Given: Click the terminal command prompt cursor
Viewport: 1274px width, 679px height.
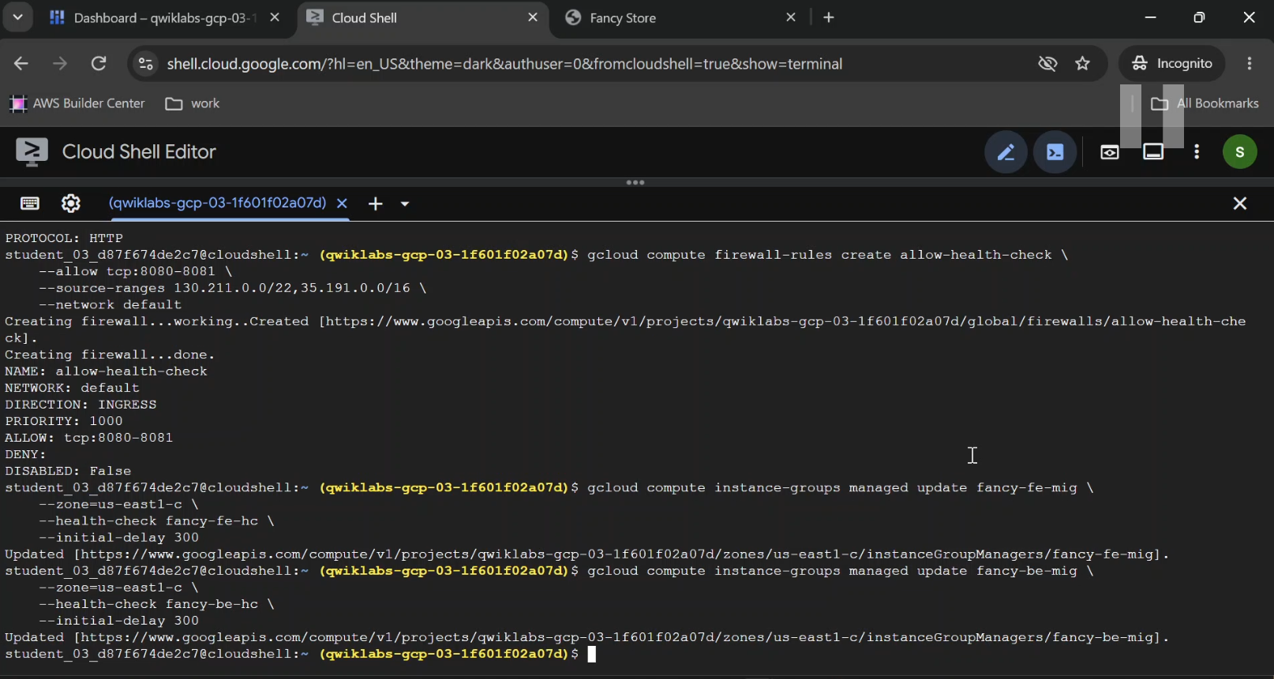Looking at the screenshot, I should [x=592, y=654].
